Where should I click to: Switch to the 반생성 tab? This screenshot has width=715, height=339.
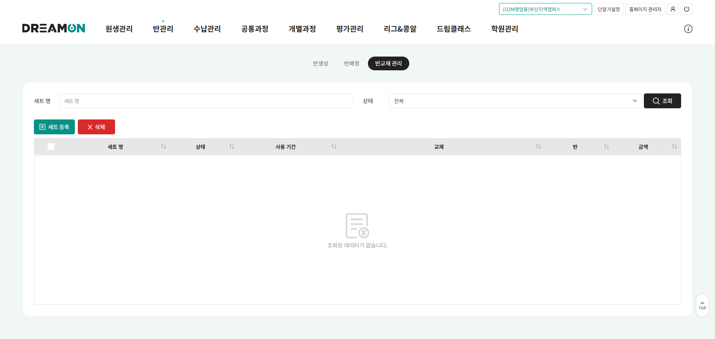pyautogui.click(x=321, y=63)
